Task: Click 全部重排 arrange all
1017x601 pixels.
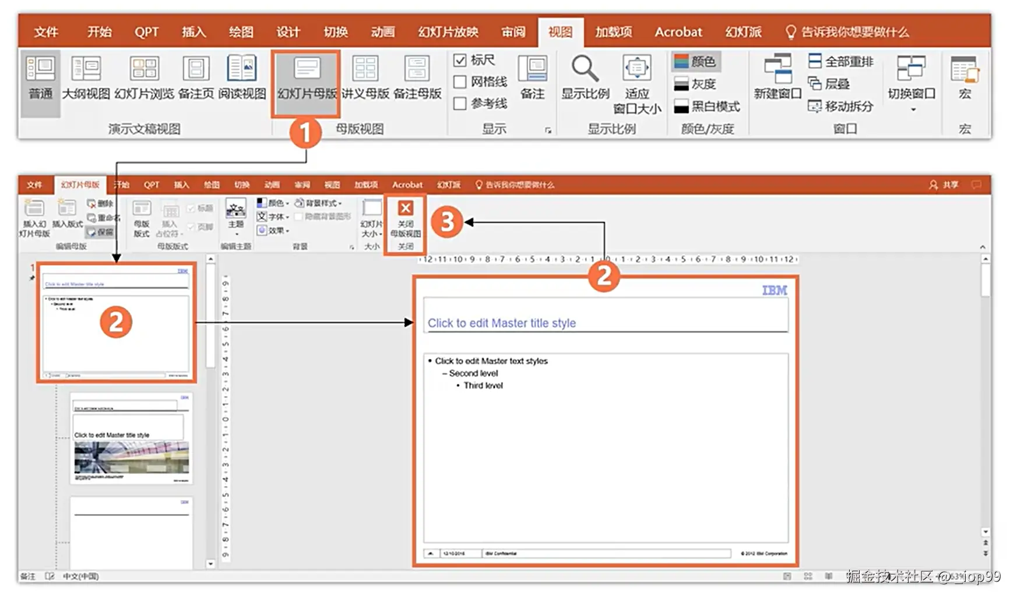Action: [x=841, y=61]
